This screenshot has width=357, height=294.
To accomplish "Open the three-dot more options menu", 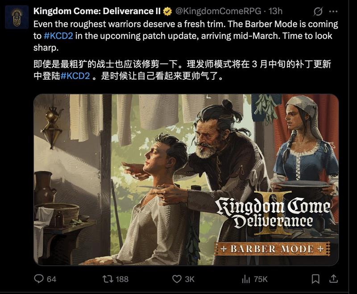I will coord(333,12).
